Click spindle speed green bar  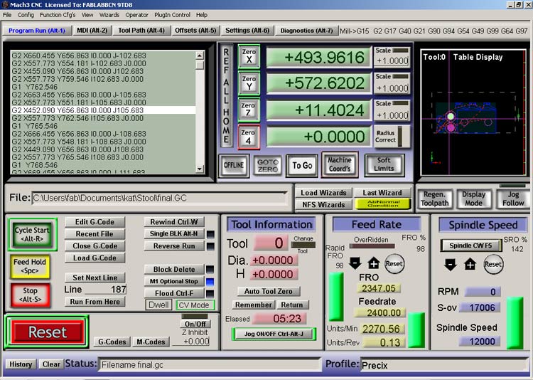[x=515, y=322]
